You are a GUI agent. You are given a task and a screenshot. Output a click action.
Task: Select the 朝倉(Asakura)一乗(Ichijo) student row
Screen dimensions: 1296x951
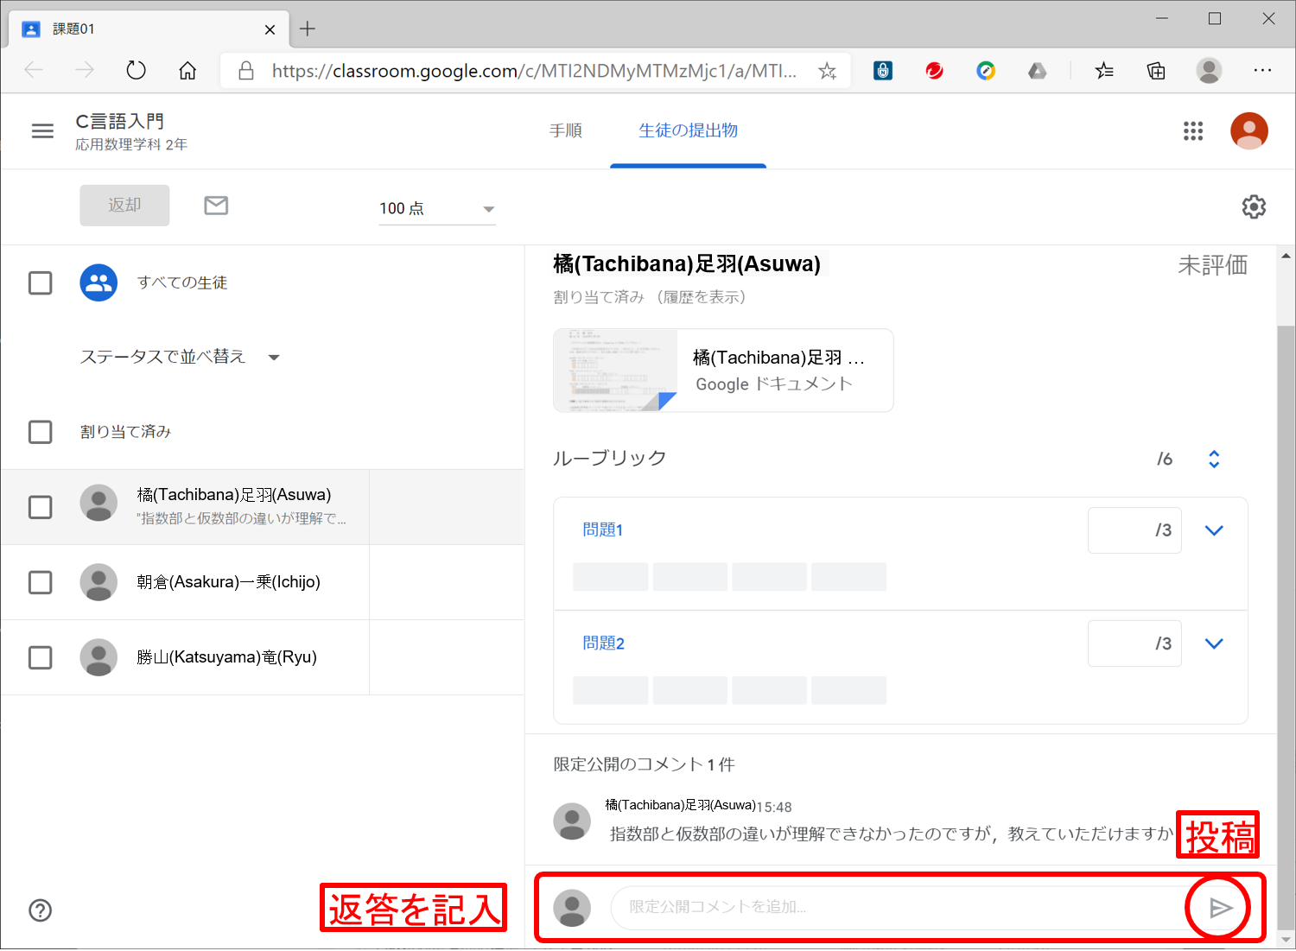pyautogui.click(x=263, y=582)
